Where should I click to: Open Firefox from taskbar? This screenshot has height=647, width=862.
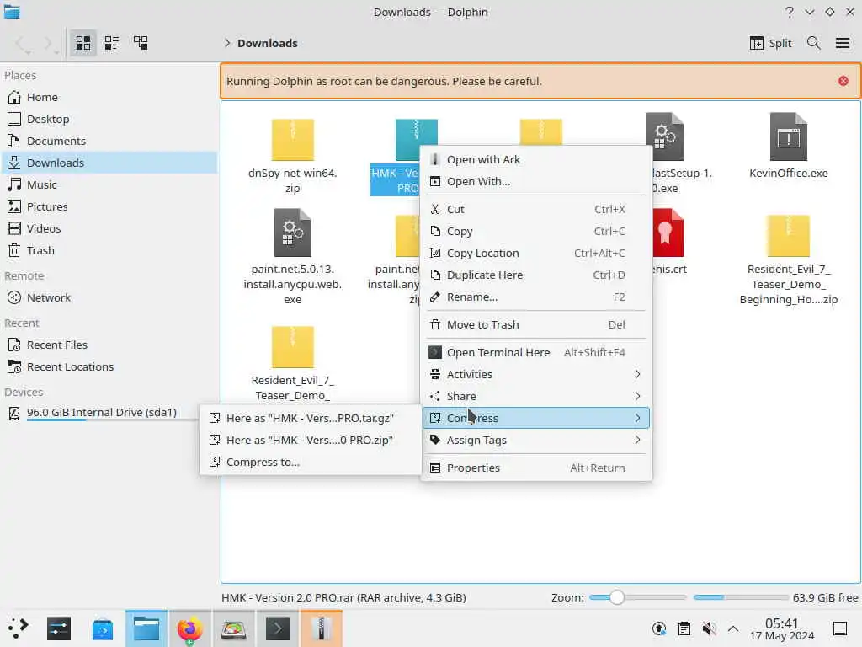[x=189, y=628]
